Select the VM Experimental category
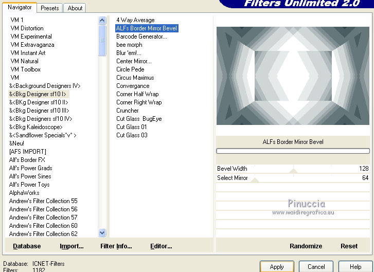Image resolution: width=374 pixels, height=272 pixels. 31,37
